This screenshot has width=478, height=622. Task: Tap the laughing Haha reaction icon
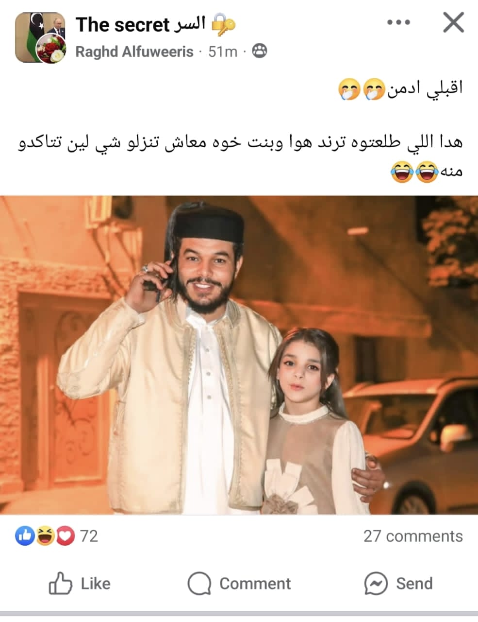(x=45, y=536)
